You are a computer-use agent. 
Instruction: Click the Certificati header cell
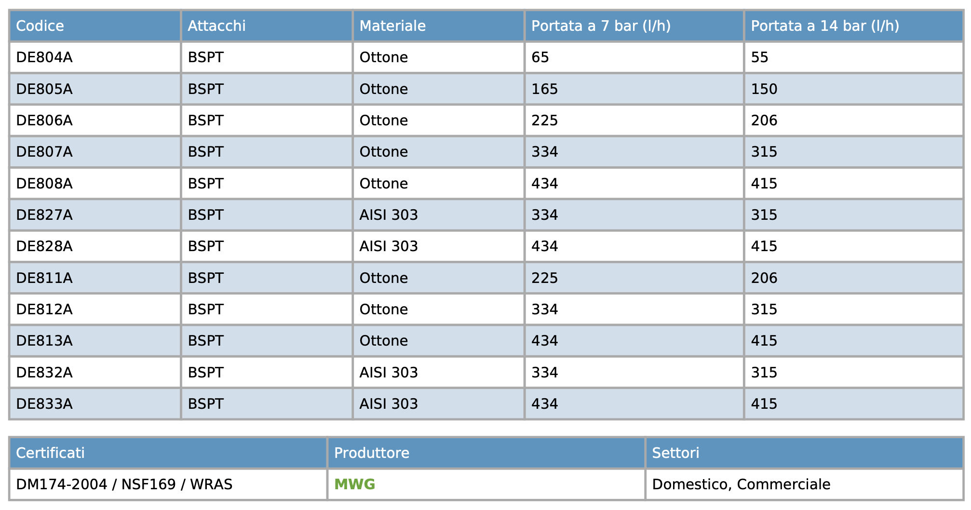(x=50, y=453)
